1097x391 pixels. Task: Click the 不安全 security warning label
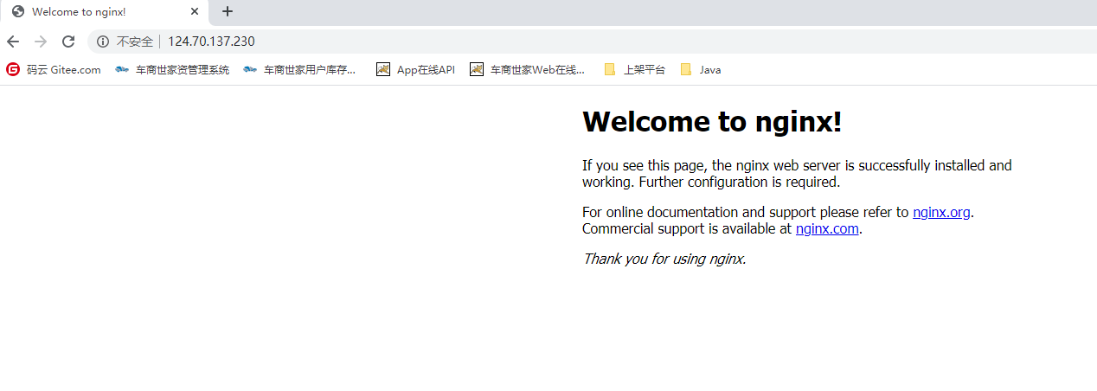[x=135, y=42]
